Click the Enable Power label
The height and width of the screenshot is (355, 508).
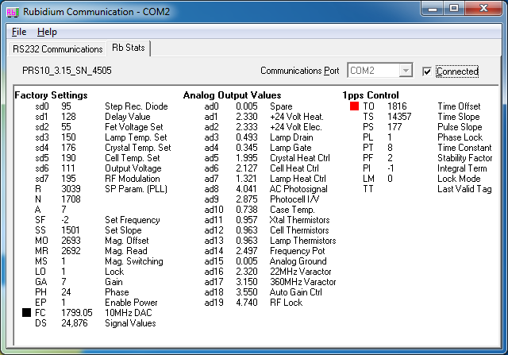tap(131, 303)
